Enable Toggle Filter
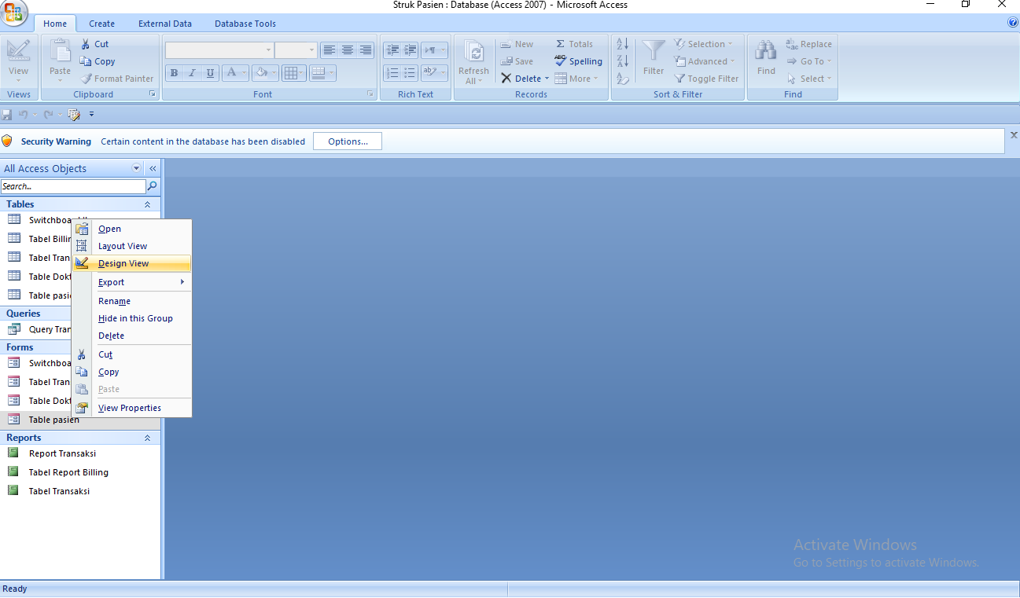This screenshot has height=598, width=1020. [x=705, y=78]
